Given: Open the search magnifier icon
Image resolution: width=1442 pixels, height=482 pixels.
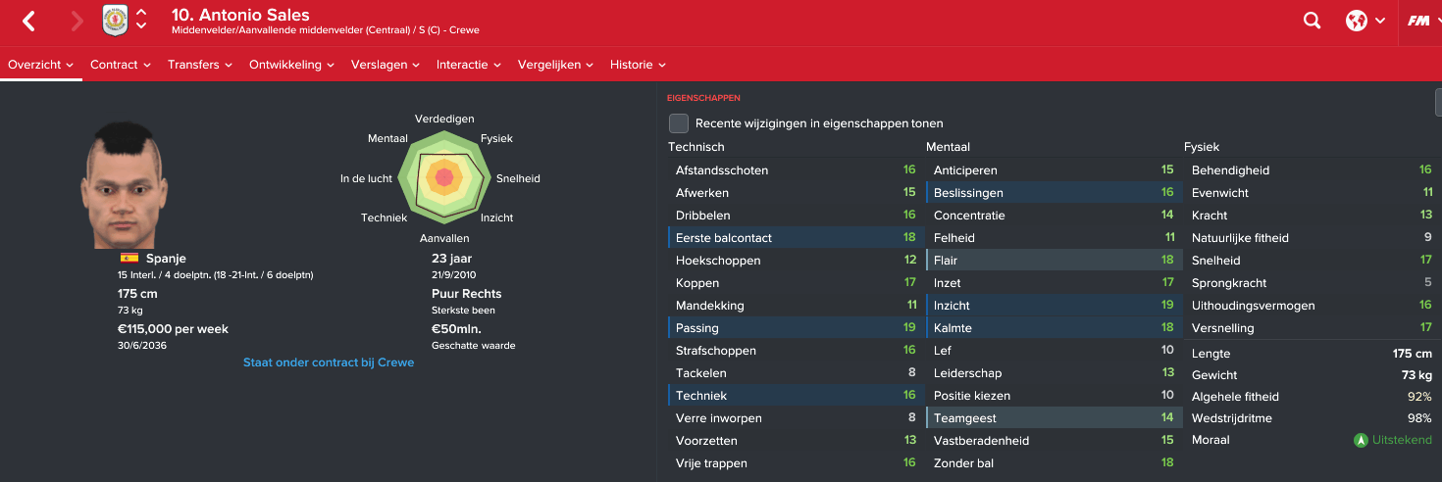Looking at the screenshot, I should tap(1312, 21).
